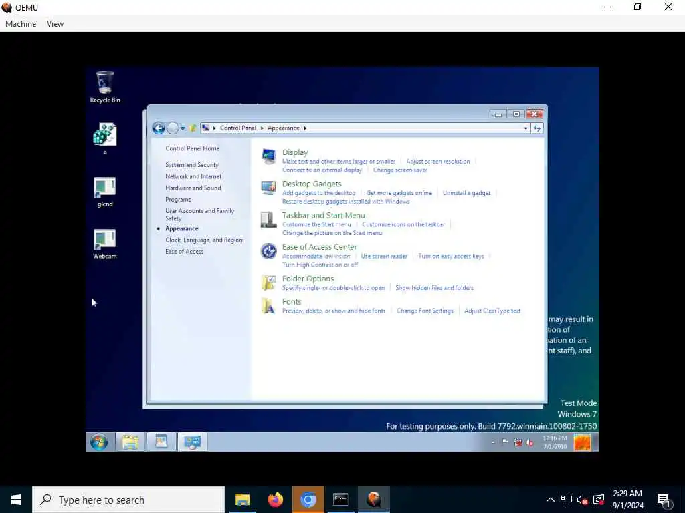Open the QEMU Machine menu
Image resolution: width=685 pixels, height=513 pixels.
click(x=21, y=24)
